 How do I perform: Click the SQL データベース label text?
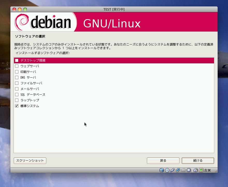(33, 94)
